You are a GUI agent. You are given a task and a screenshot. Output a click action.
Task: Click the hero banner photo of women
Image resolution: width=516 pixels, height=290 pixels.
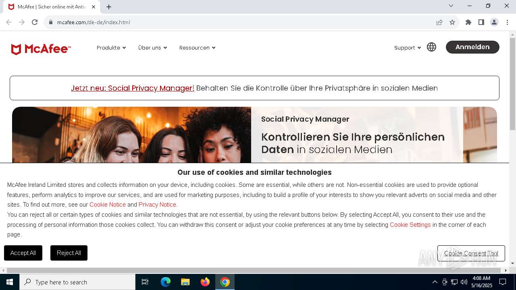coord(131,135)
